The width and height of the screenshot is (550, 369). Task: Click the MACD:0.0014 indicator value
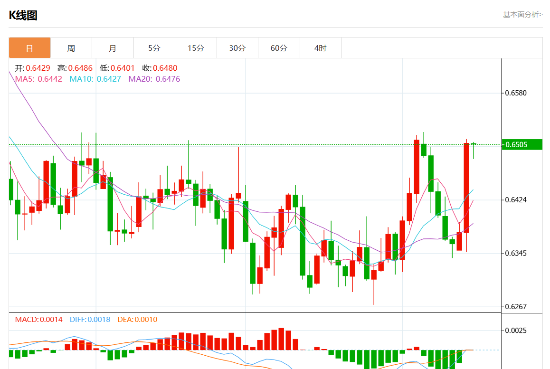point(38,320)
